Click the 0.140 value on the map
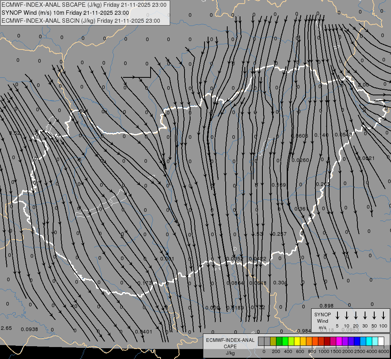The height and width of the screenshot is (359, 391). click(x=322, y=135)
